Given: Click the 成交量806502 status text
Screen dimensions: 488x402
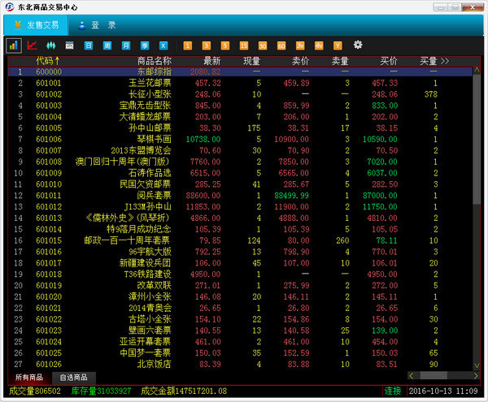Looking at the screenshot, I should coord(34,391).
